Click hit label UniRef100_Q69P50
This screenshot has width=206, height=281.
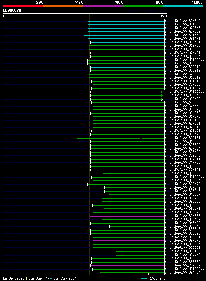[185, 45]
